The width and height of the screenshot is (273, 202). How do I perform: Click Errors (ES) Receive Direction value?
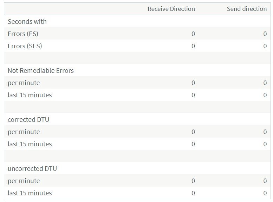(193, 34)
